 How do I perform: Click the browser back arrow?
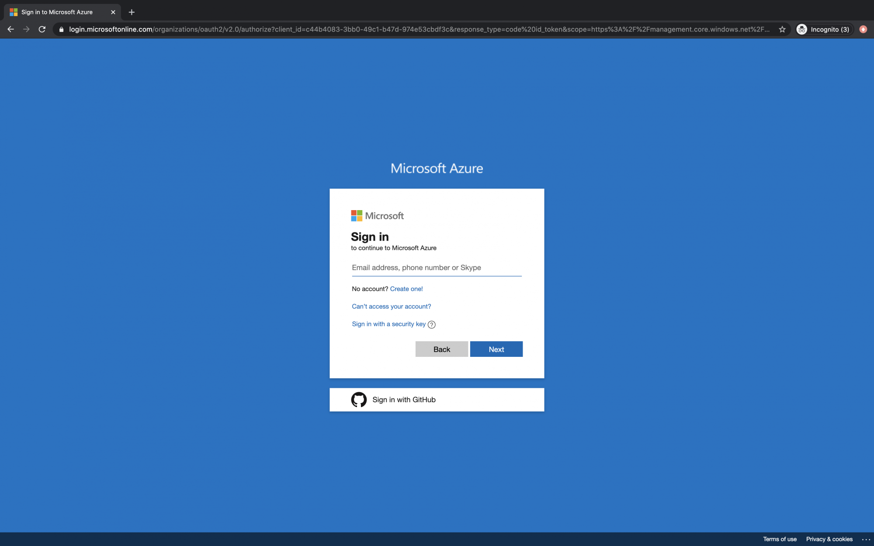point(10,29)
